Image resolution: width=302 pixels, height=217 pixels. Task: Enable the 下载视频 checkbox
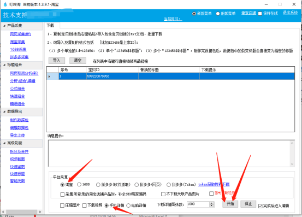click(x=84, y=206)
